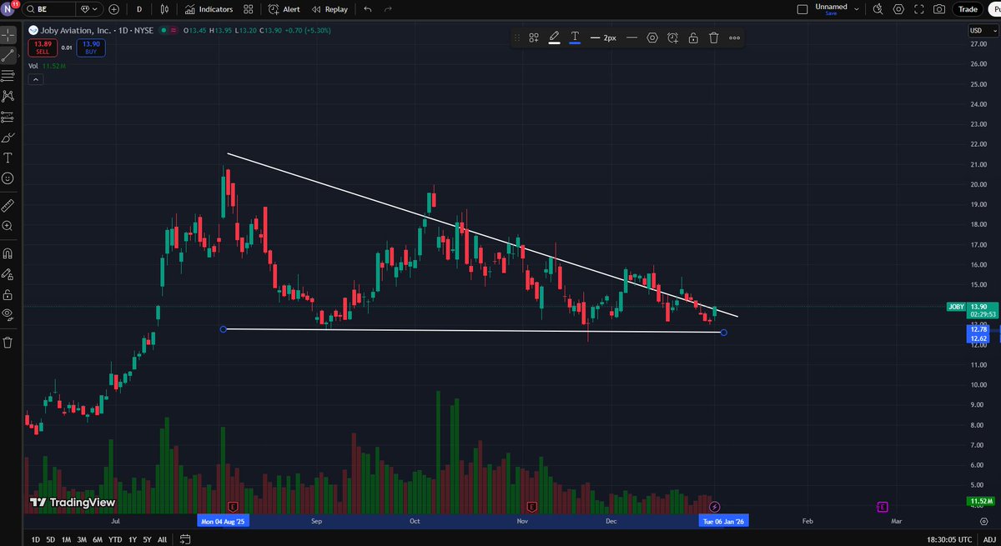The width and height of the screenshot is (1001, 546).
Task: Click the BE symbol search box
Action: click(x=50, y=9)
